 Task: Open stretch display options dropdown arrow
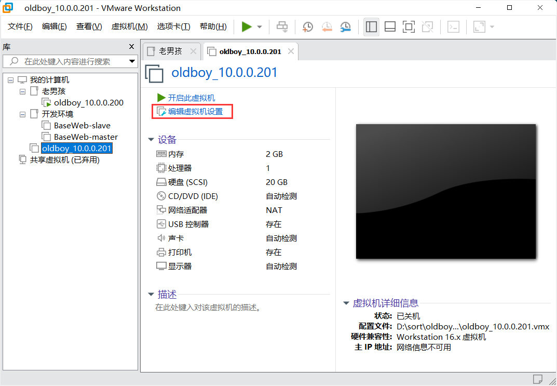pos(492,26)
